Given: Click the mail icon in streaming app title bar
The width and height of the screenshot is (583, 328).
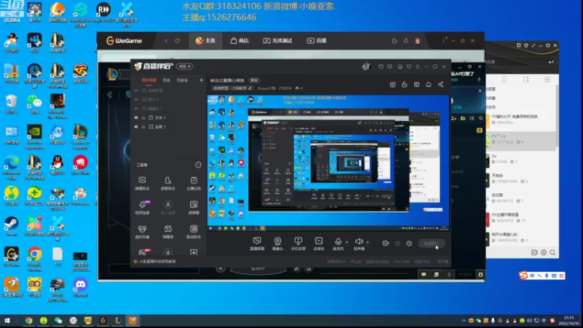Looking at the screenshot, I should [380, 66].
